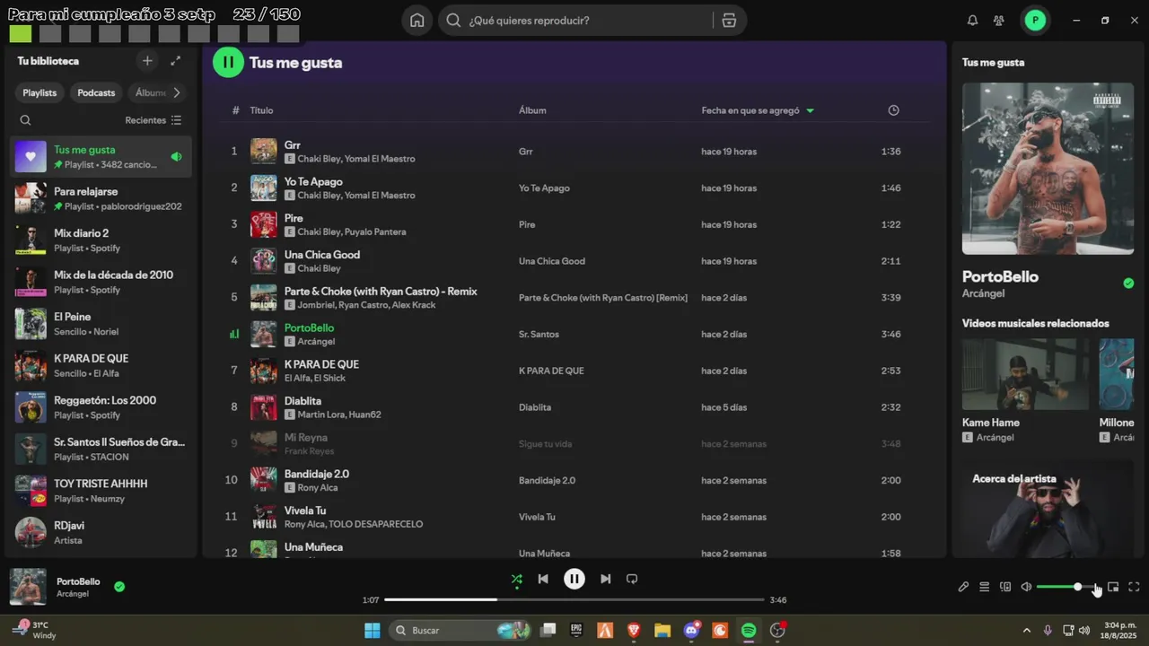The image size is (1149, 646).
Task: Search within Tu biblioteca
Action: (x=25, y=120)
